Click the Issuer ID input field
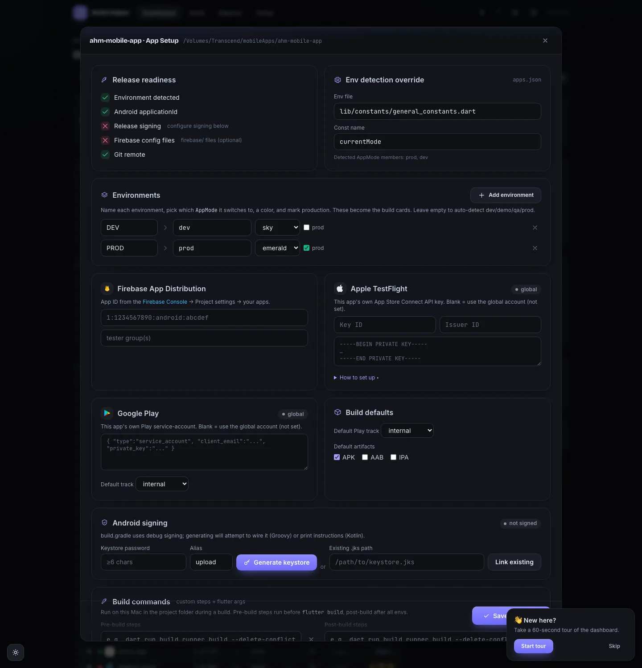Screen dimensions: 642x668 pos(490,325)
